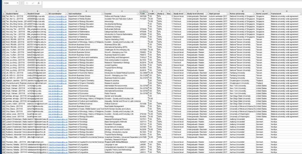Open mascha.schepers link in row 304
This screenshot has height=154, width=302.
58,142
